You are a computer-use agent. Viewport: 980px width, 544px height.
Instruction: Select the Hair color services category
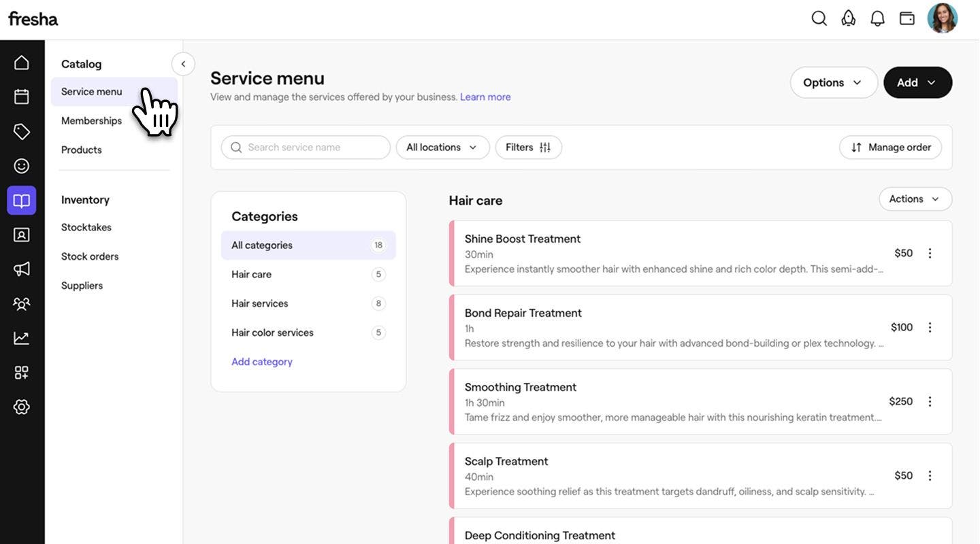272,333
